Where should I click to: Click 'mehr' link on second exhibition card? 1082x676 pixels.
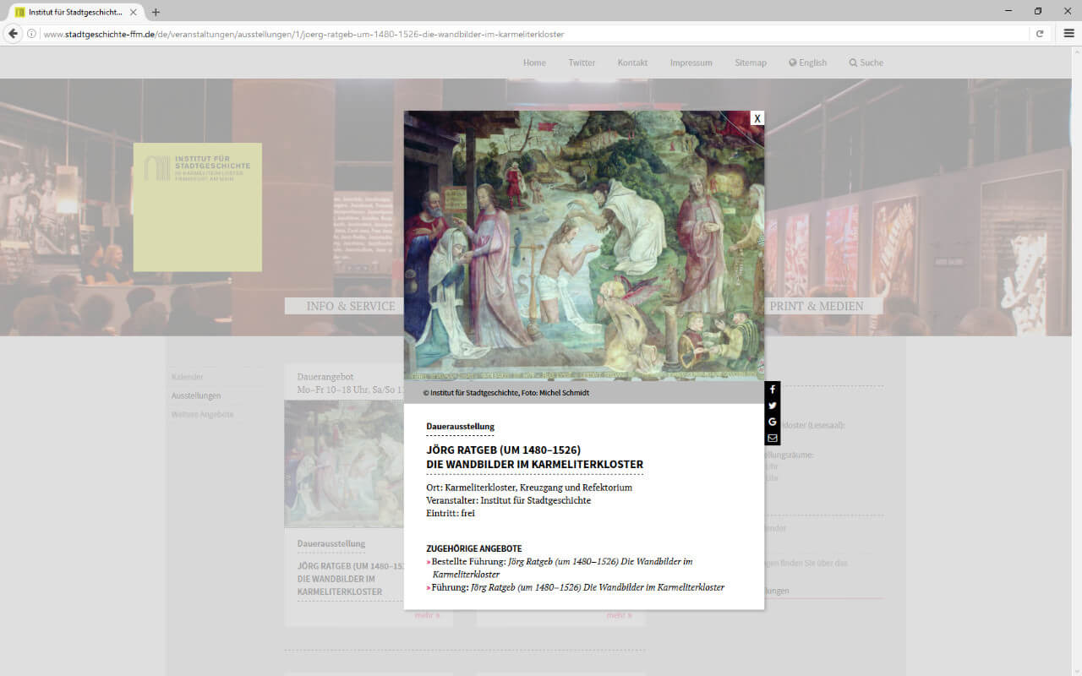(619, 616)
